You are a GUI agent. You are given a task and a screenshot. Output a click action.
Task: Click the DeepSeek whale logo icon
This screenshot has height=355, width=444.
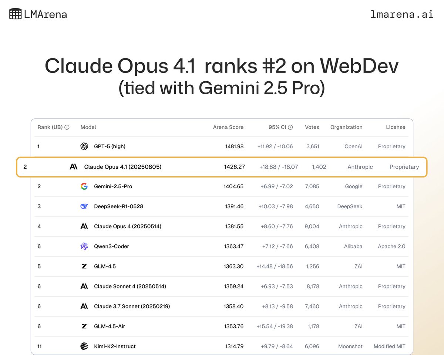pyautogui.click(x=84, y=206)
